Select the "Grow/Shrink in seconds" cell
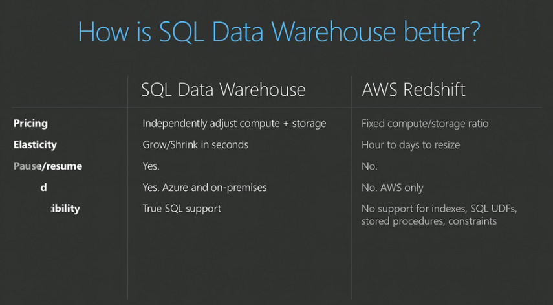Screen dimensions: 553x305 pos(195,144)
